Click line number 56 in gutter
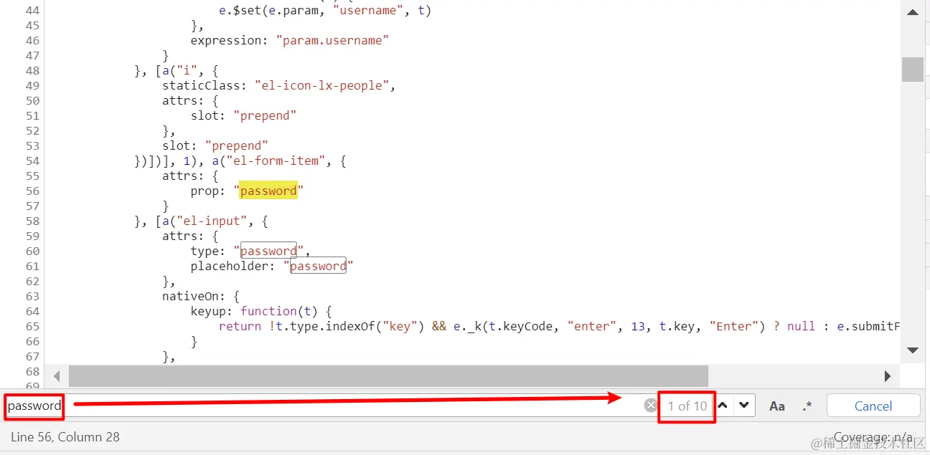 pyautogui.click(x=32, y=191)
